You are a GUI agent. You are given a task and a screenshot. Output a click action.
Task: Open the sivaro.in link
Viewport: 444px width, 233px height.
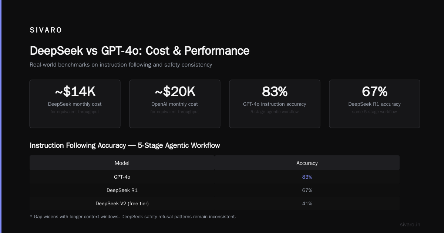pyautogui.click(x=410, y=224)
